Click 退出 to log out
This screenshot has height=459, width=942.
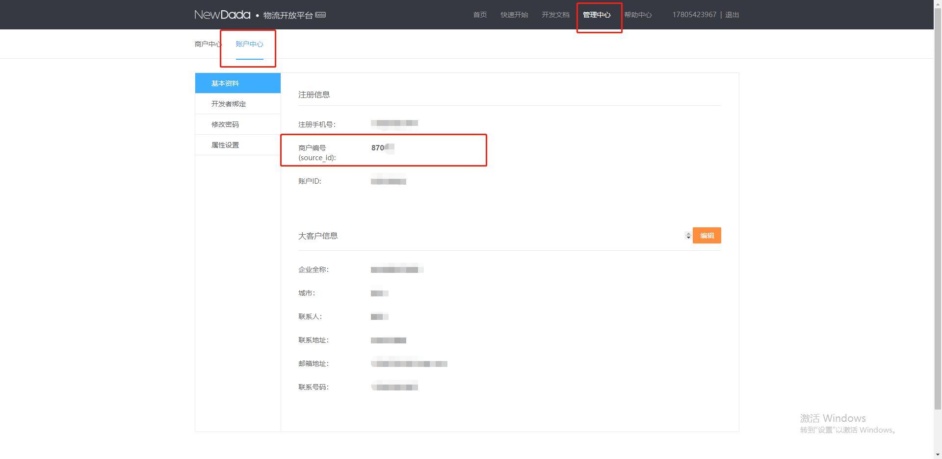(732, 15)
